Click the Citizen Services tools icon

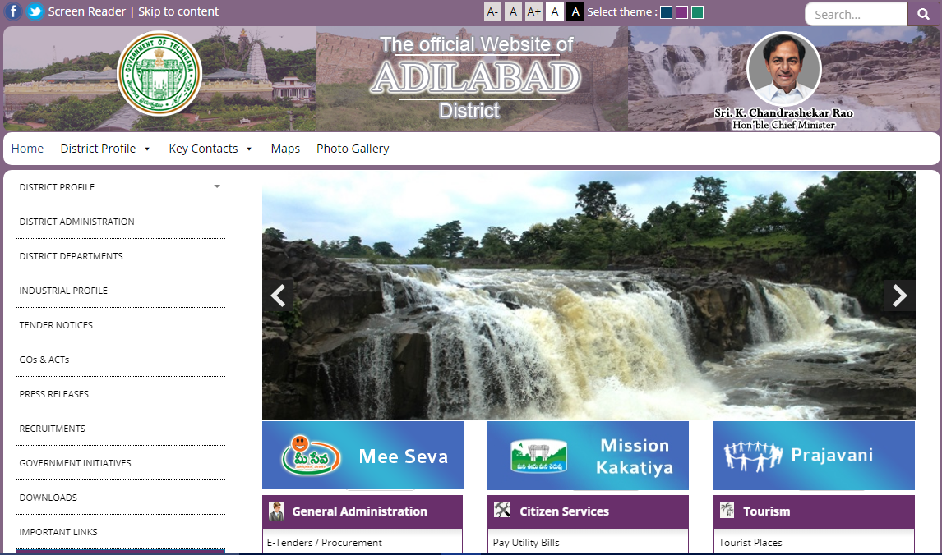[501, 511]
